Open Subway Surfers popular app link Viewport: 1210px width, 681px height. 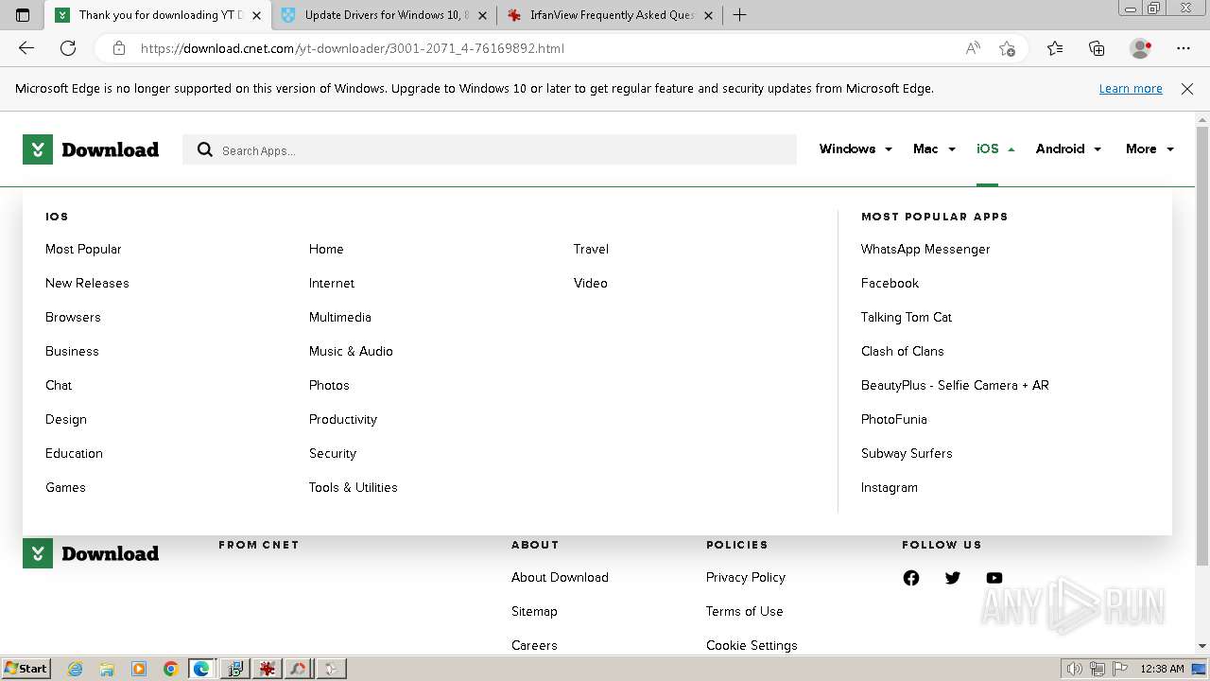[907, 453]
